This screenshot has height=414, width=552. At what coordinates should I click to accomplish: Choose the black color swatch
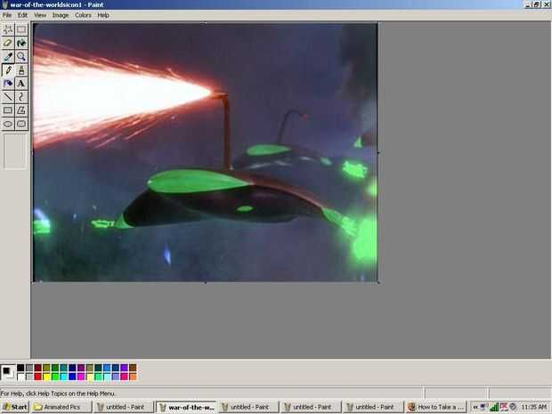[20, 368]
